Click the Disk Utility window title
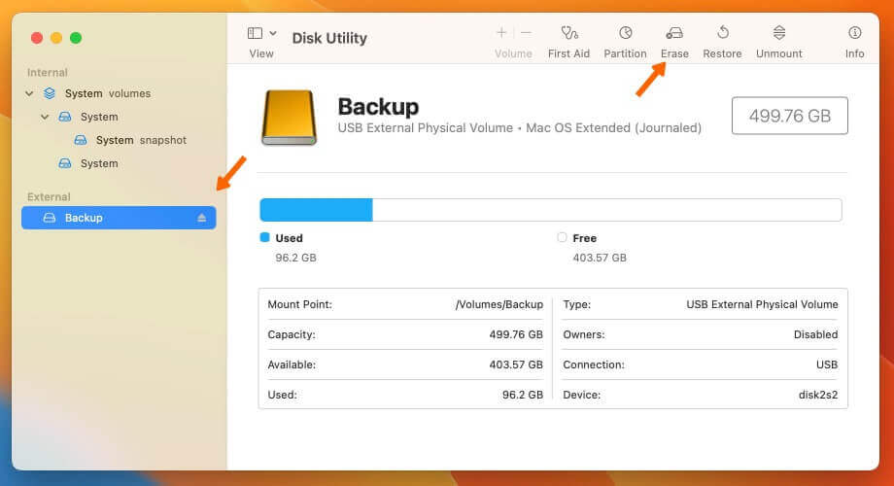 [329, 38]
